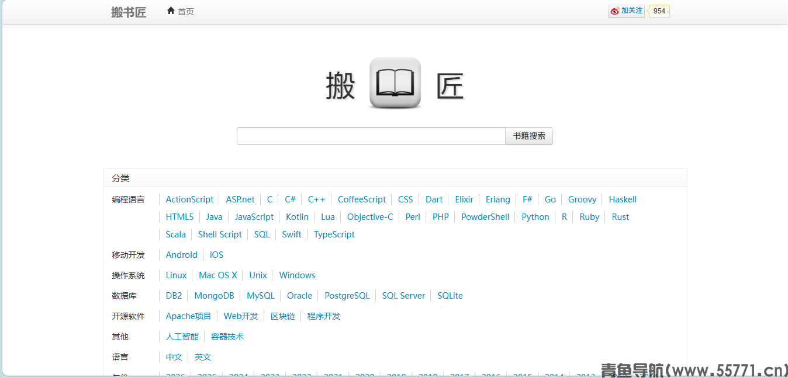Filter books by 中文 language
This screenshot has height=378, width=788.
pyautogui.click(x=174, y=357)
